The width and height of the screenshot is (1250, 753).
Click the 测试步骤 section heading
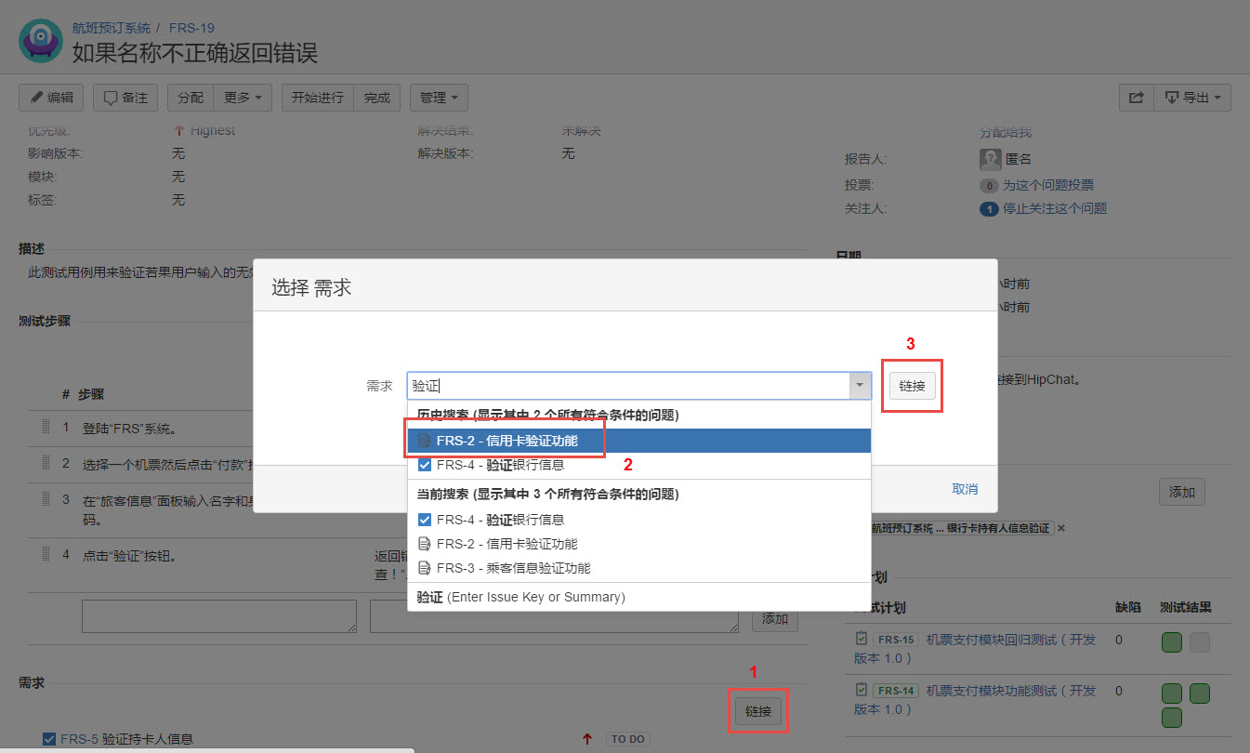45,322
